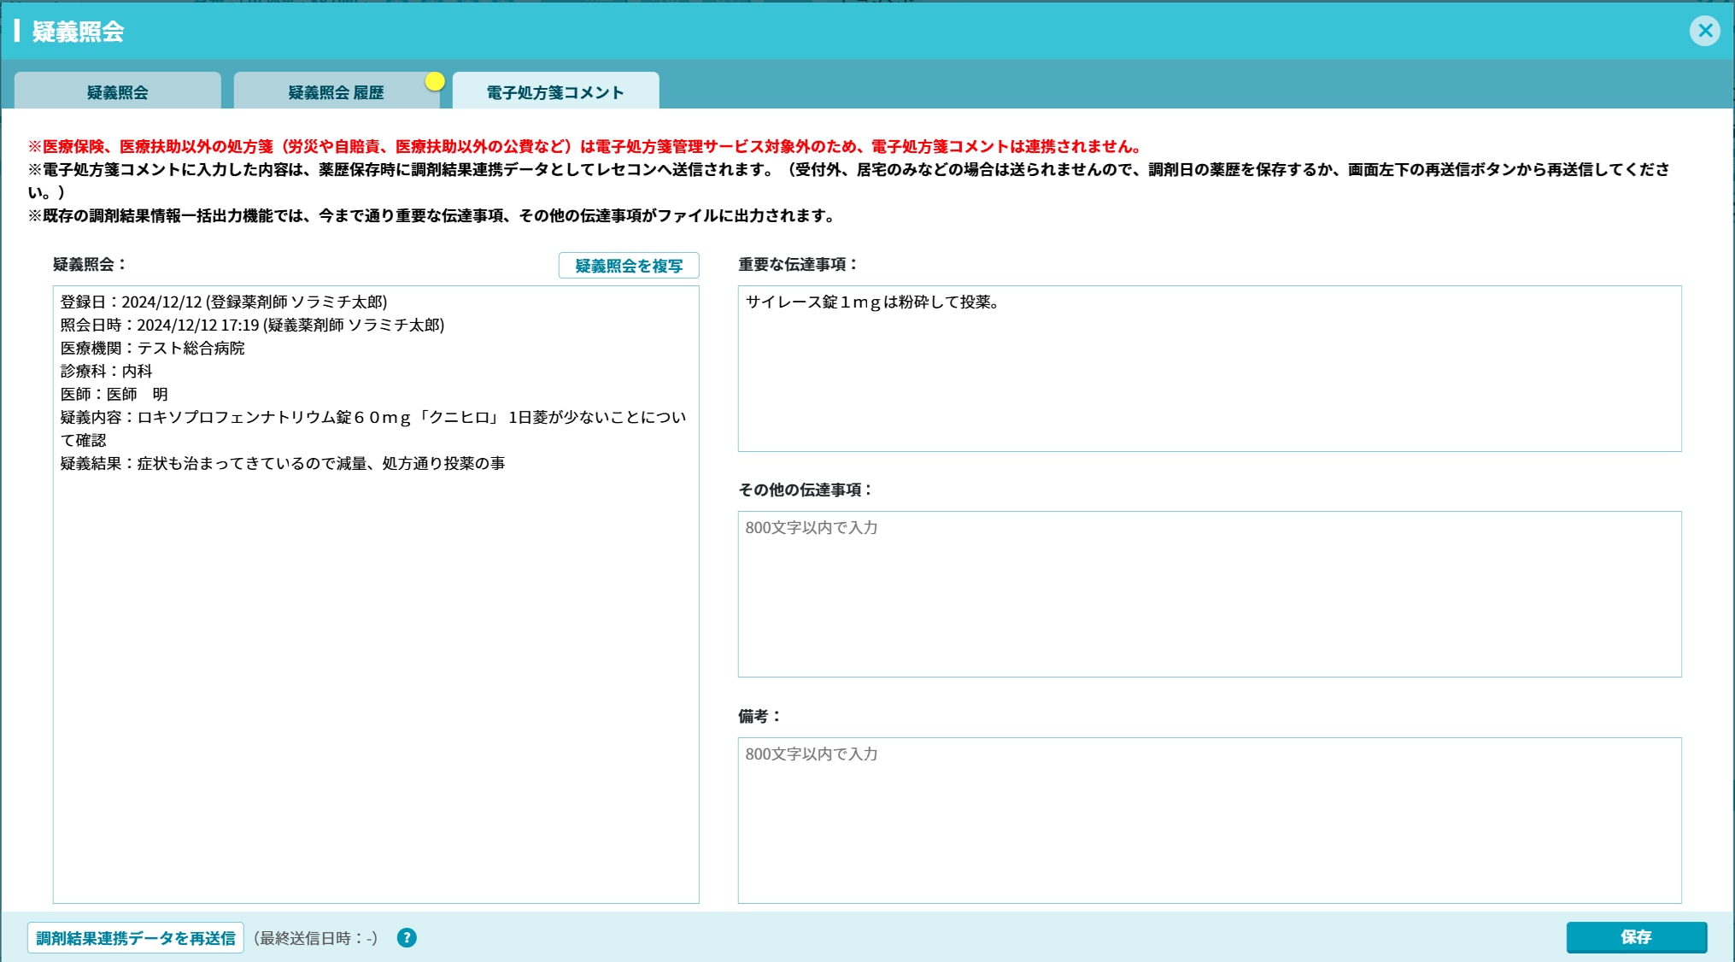Viewport: 1735px width, 962px height.
Task: Click the yellow notification dot on 履歴 tab
Action: 435,82
